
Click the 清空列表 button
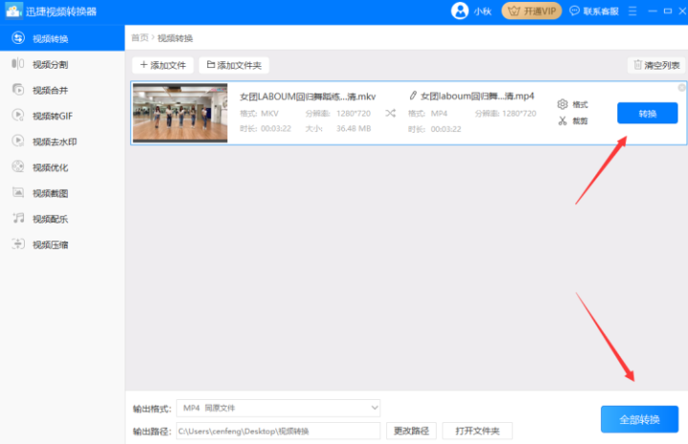(656, 65)
